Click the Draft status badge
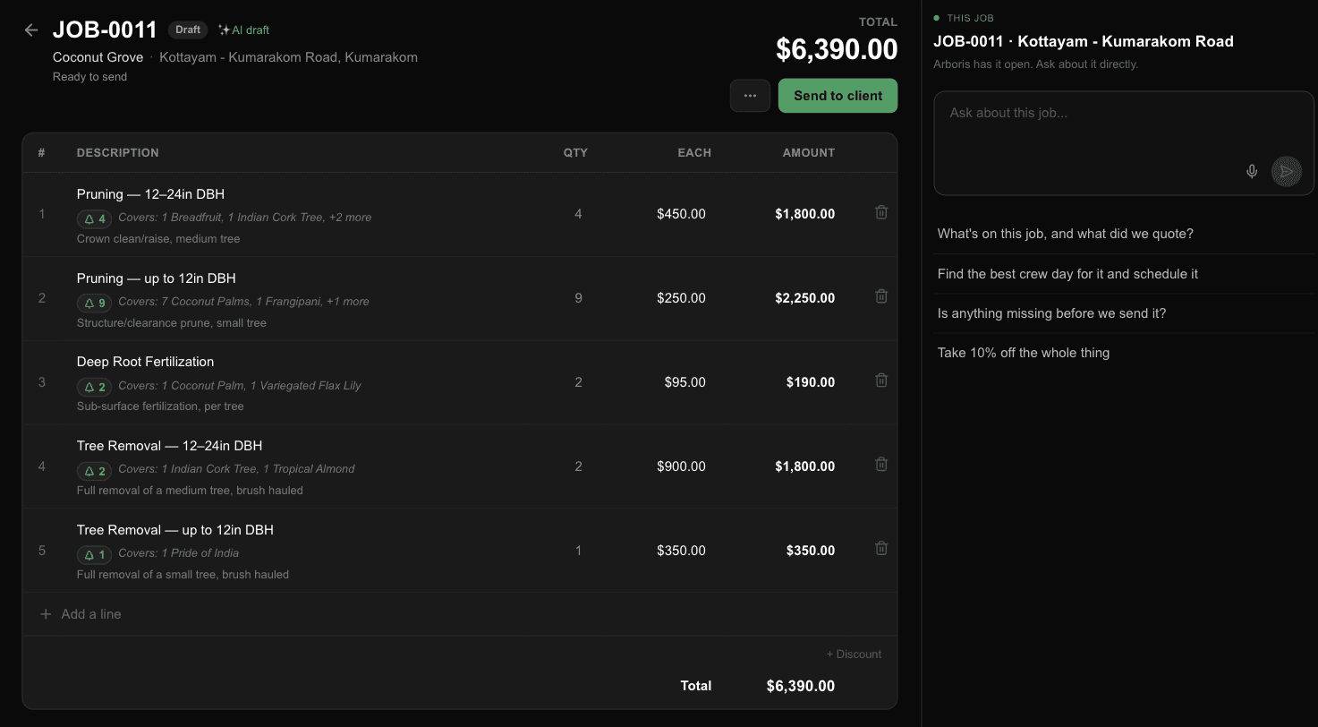The image size is (1318, 727). coord(188,30)
